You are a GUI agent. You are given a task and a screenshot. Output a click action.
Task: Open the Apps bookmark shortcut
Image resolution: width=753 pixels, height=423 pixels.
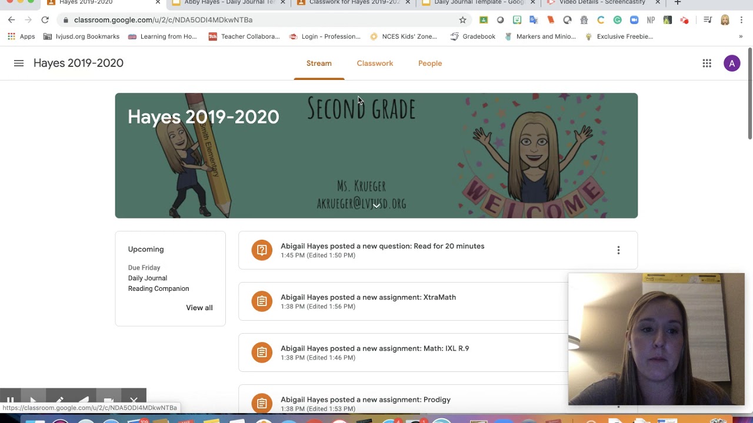[x=21, y=36]
